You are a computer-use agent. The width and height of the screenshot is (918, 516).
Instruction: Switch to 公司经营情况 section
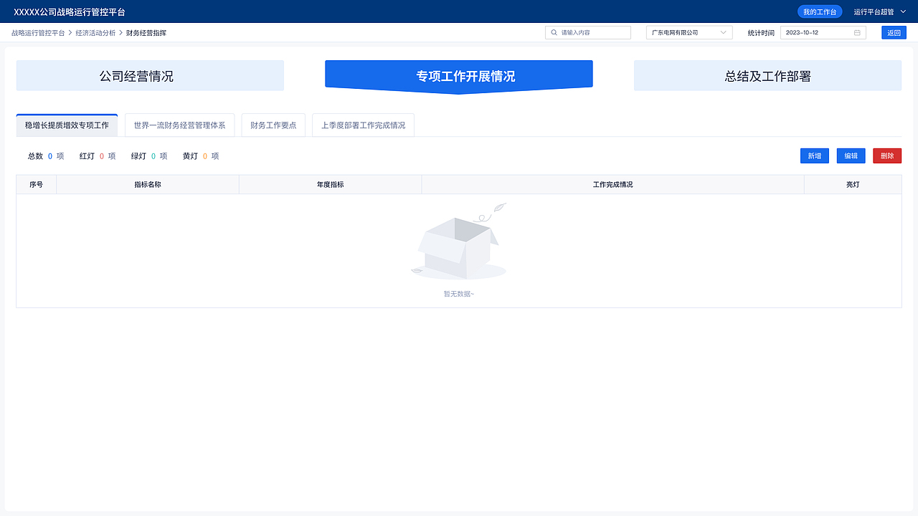tap(150, 75)
